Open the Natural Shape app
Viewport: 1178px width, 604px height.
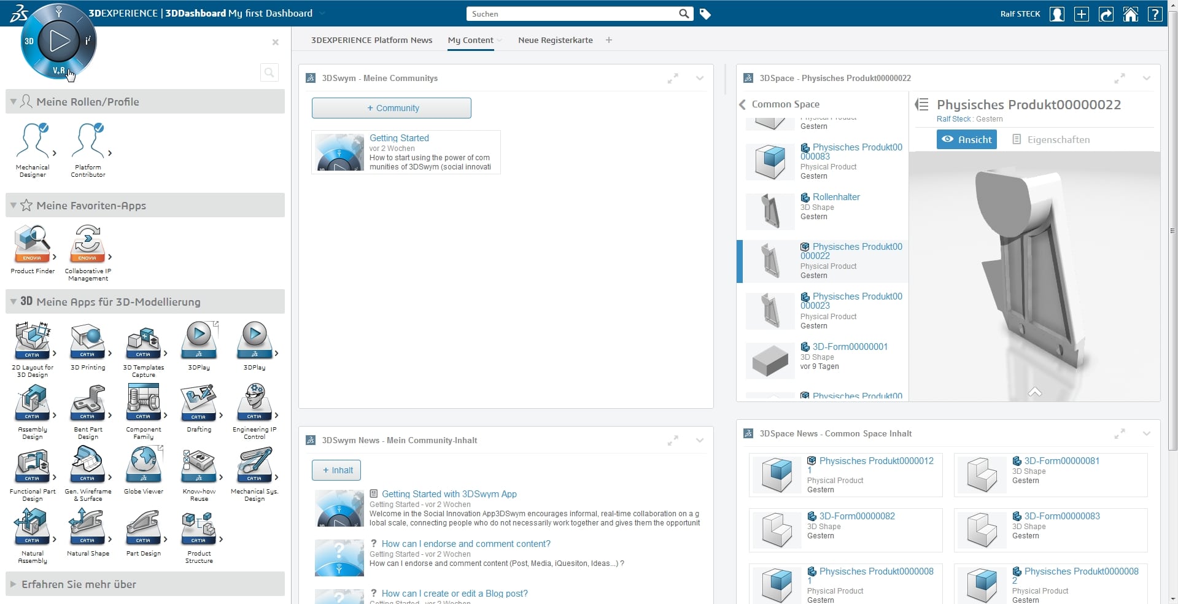(x=88, y=527)
